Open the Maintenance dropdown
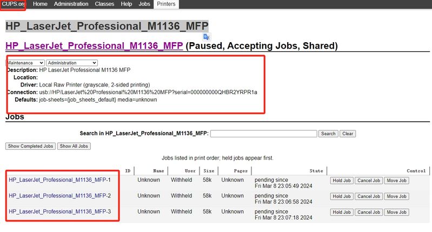This screenshot has width=432, height=232. [25, 63]
